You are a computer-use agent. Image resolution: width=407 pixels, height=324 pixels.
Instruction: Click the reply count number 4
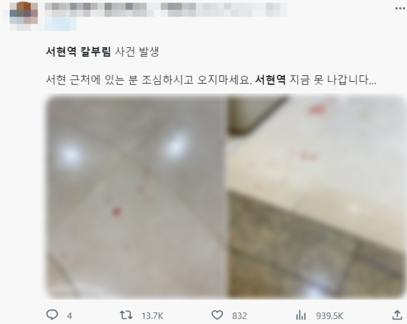[69, 316]
